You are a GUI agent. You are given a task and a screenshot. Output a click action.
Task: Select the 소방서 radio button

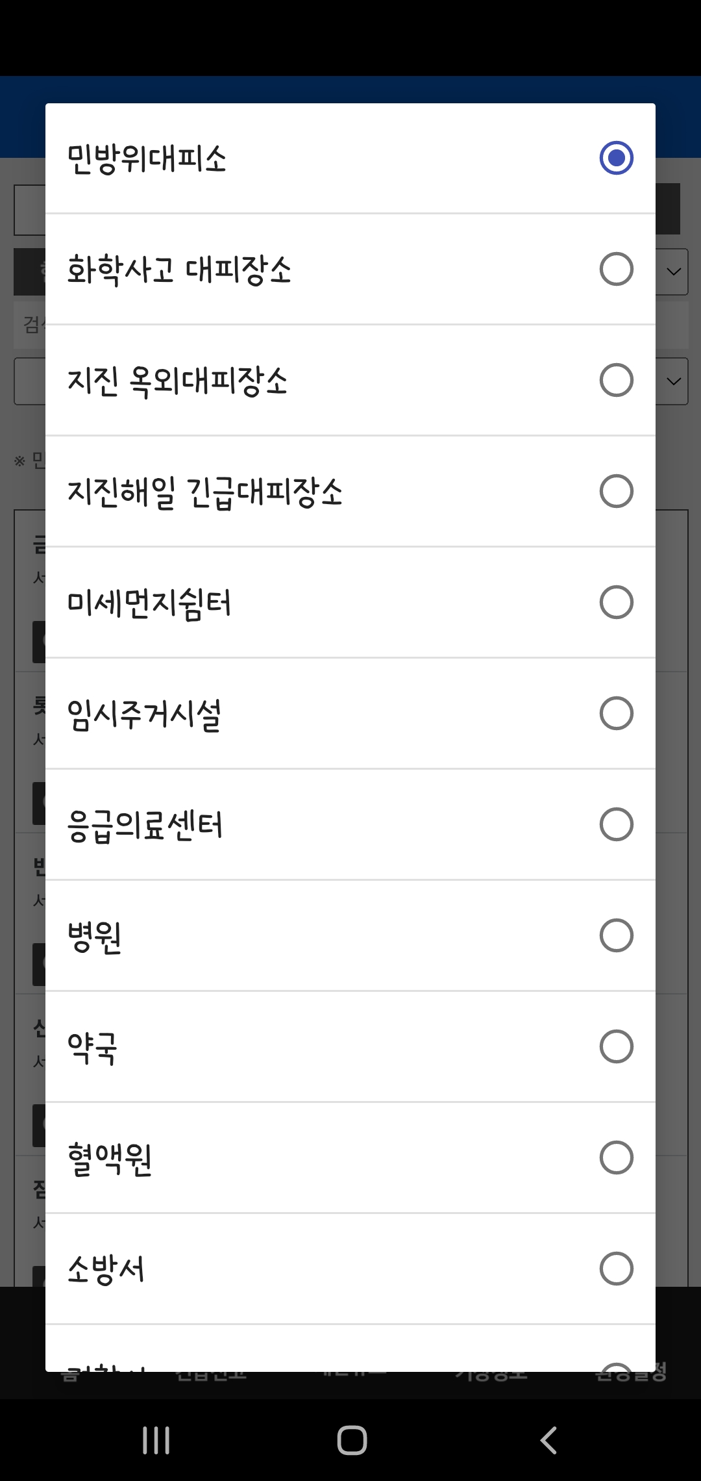pyautogui.click(x=616, y=1269)
